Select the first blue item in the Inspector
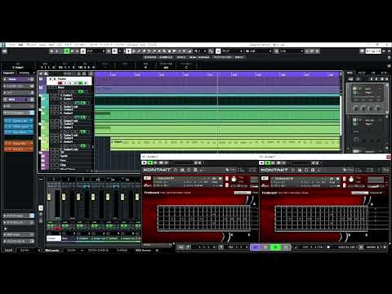 19,121
